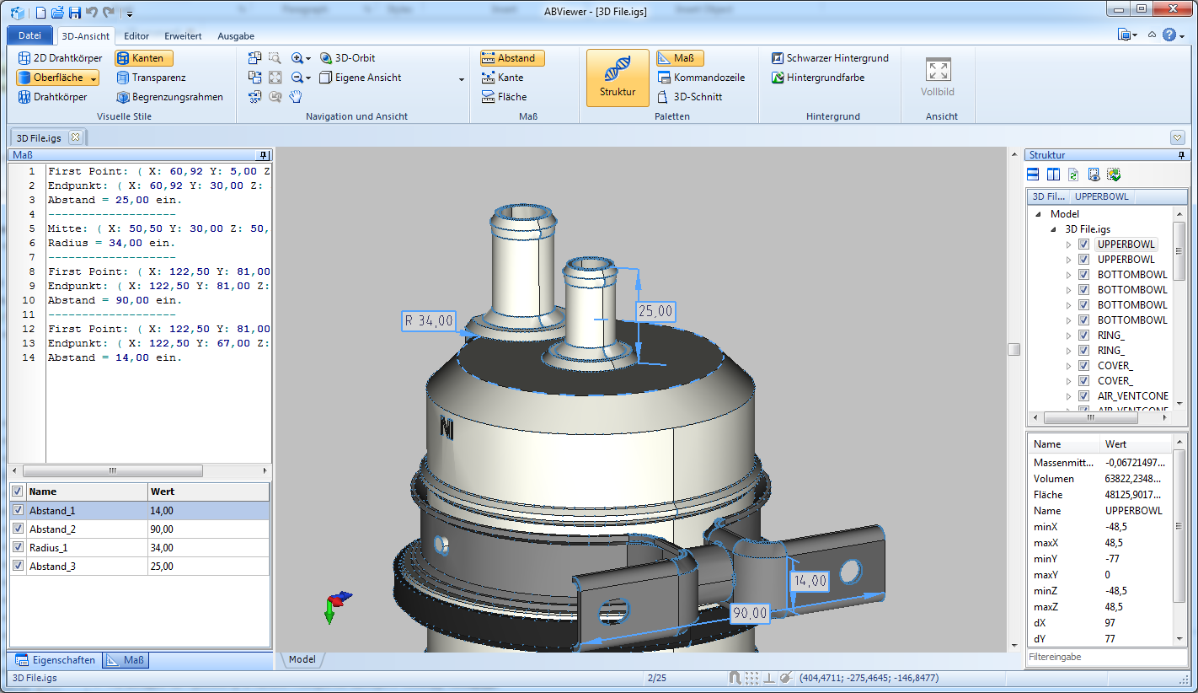Select the Fläche measurement tool
Screen dimensions: 1198x693
(x=504, y=97)
